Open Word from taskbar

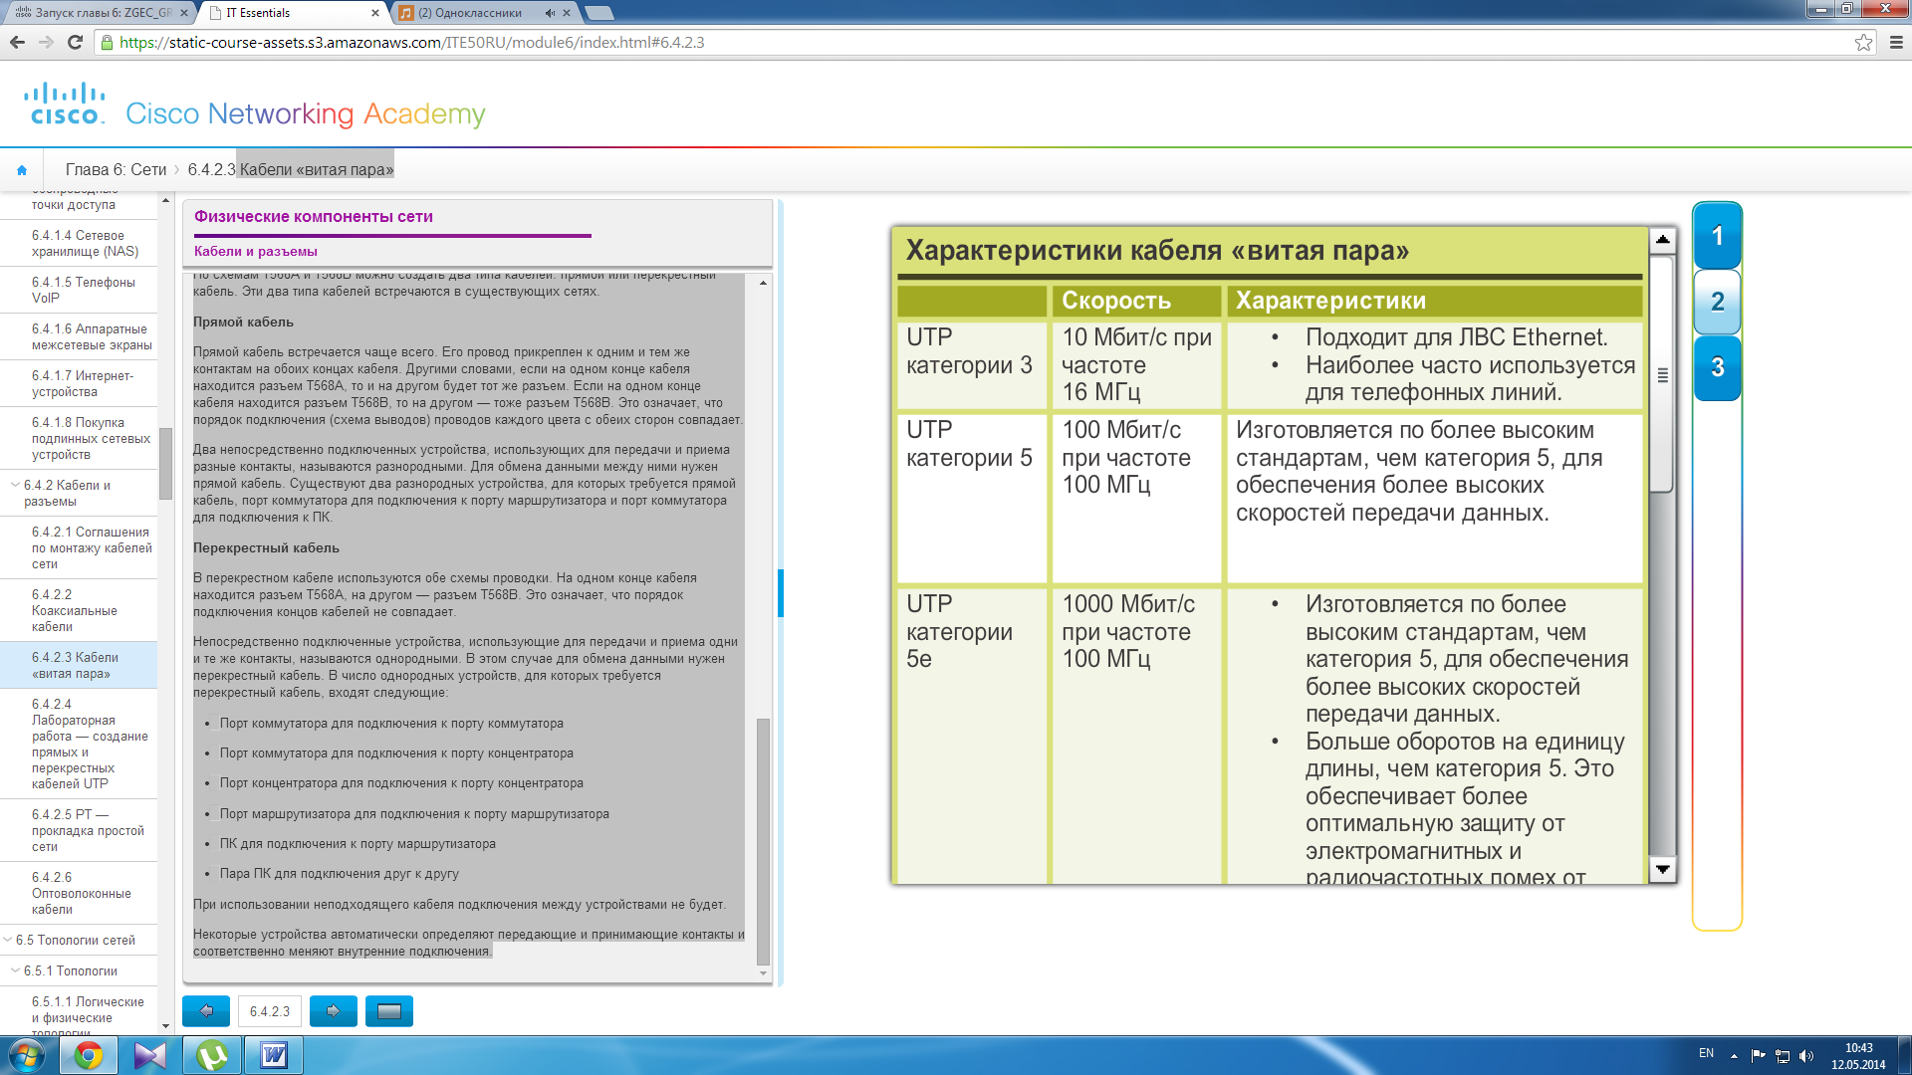[x=274, y=1055]
